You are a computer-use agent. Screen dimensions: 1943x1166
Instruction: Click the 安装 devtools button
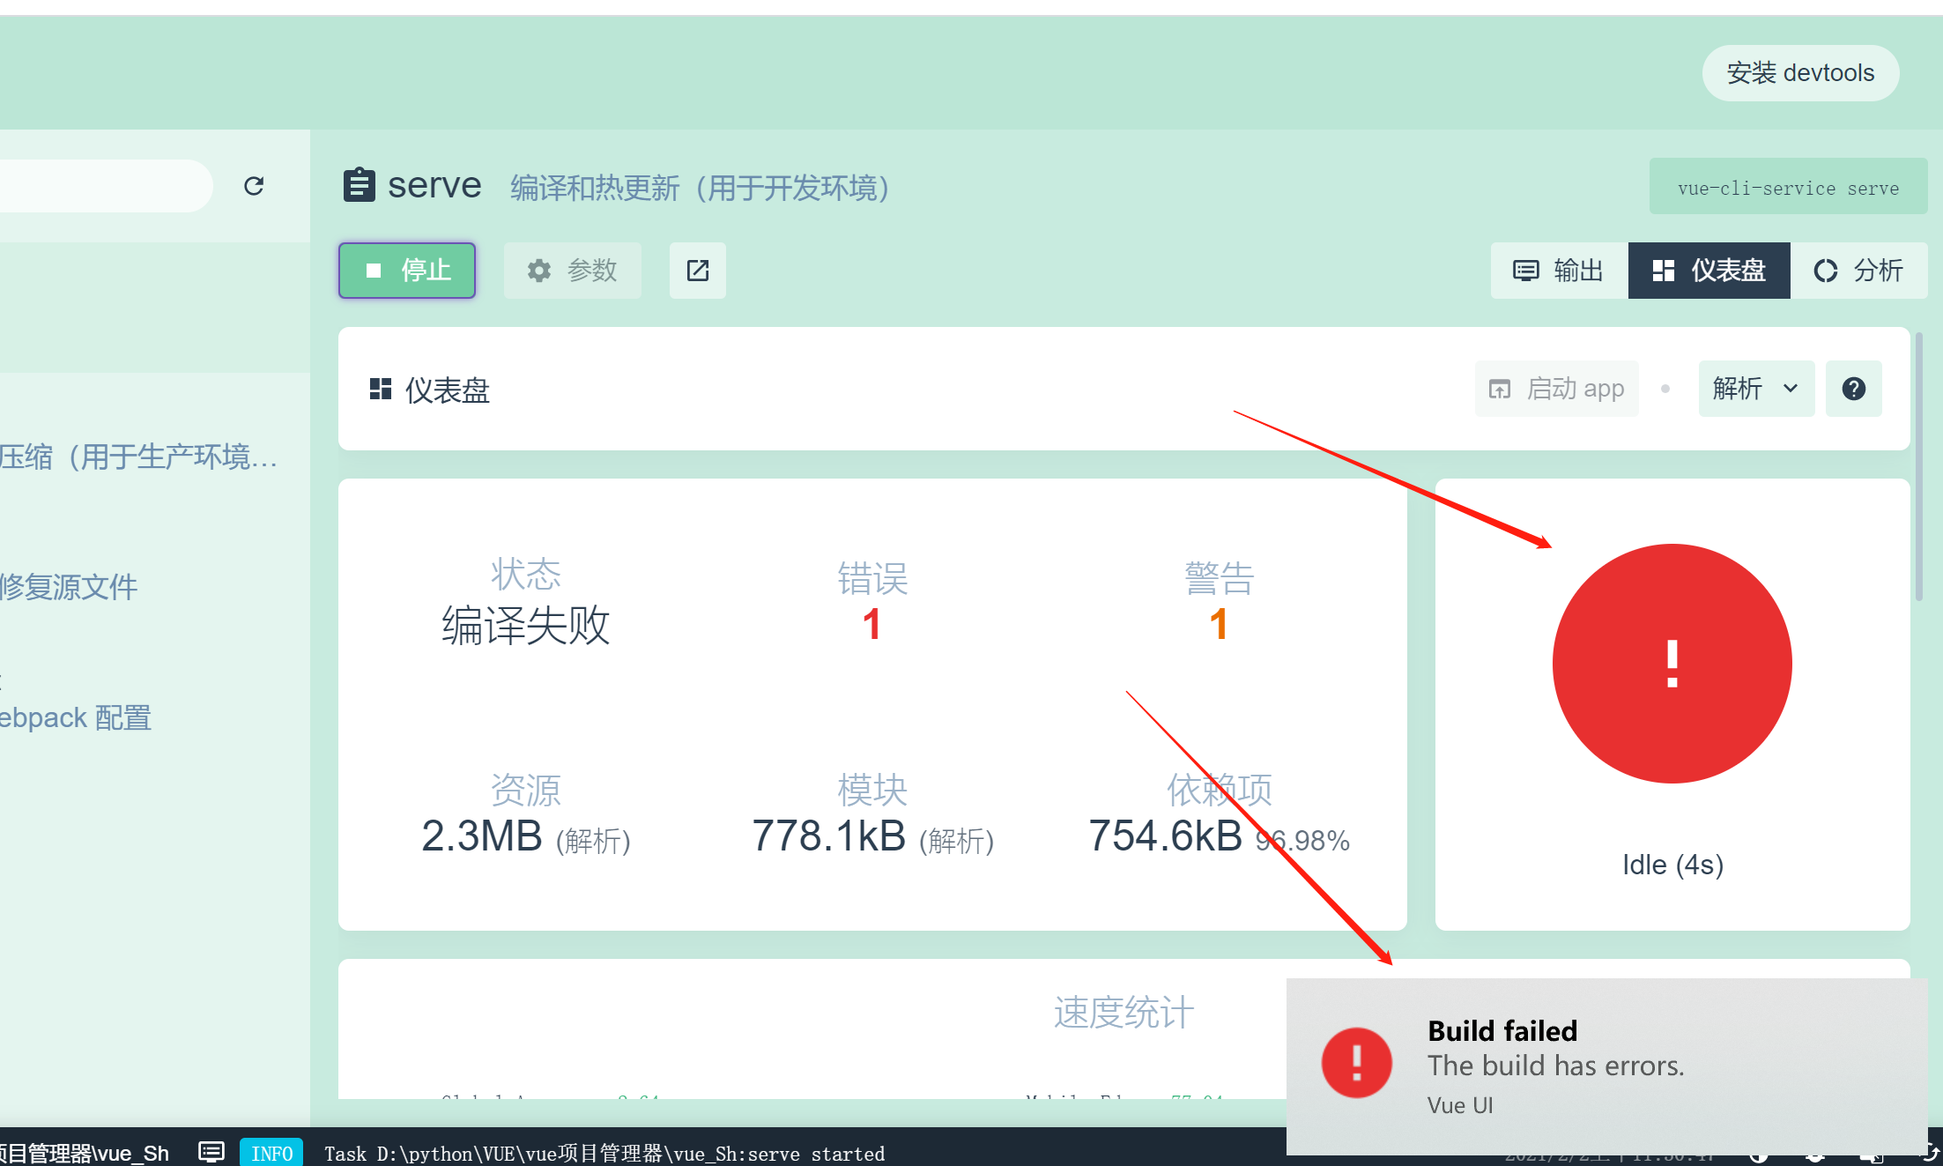click(1800, 73)
